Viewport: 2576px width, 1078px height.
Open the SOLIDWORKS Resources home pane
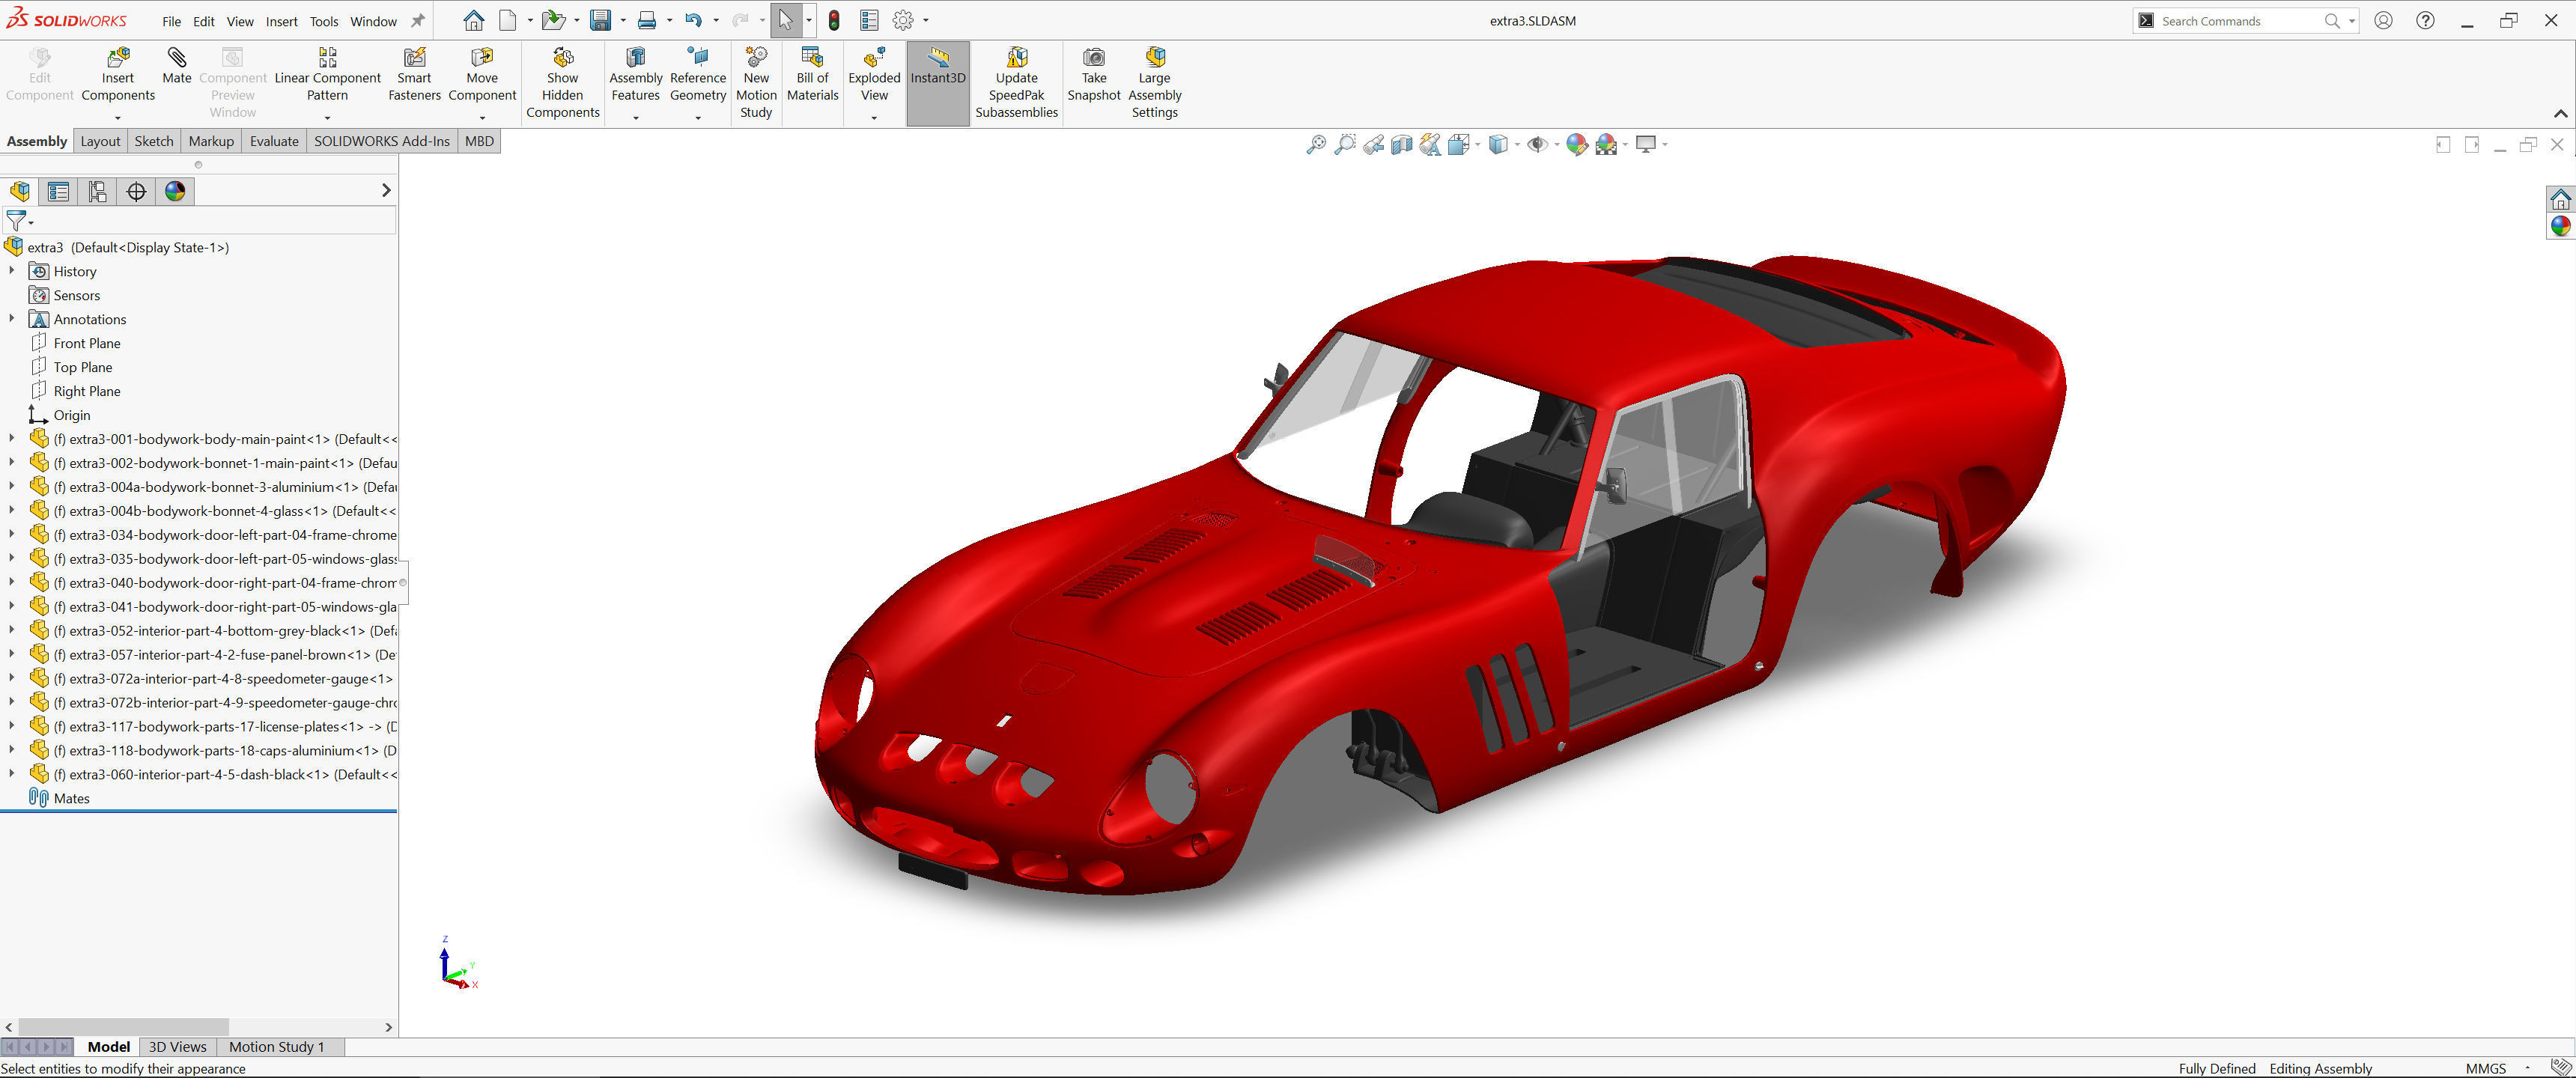coord(2560,198)
